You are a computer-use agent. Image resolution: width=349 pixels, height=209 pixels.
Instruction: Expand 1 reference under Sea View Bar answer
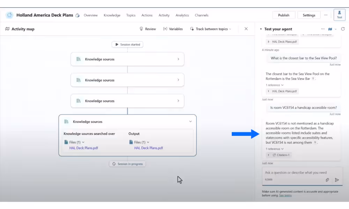coord(275,85)
